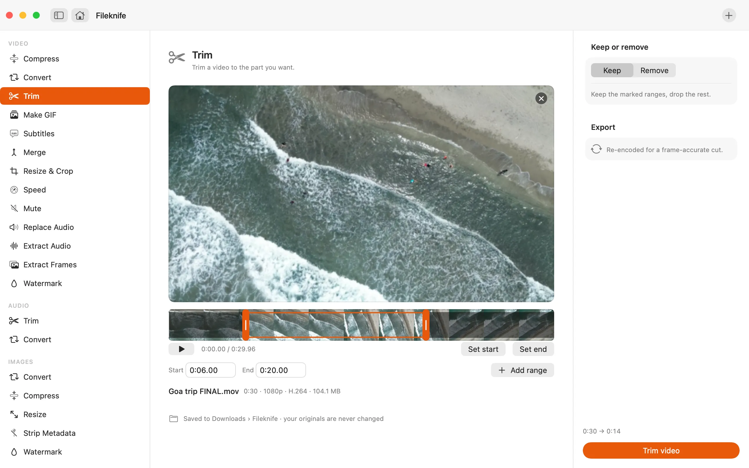Switch to Remove mode
This screenshot has height=468, width=749.
(654, 70)
